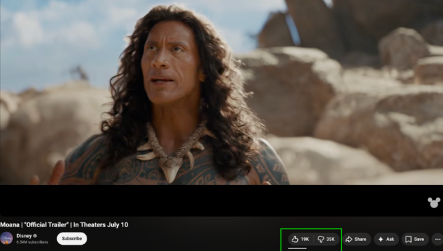Click the Save label text
The height and width of the screenshot is (251, 443).
(x=419, y=239)
